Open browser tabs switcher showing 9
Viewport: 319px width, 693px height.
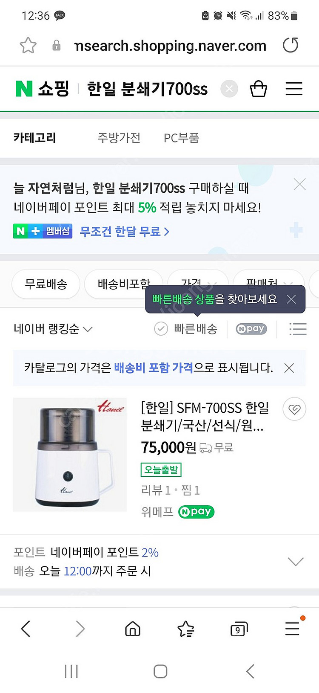239,629
